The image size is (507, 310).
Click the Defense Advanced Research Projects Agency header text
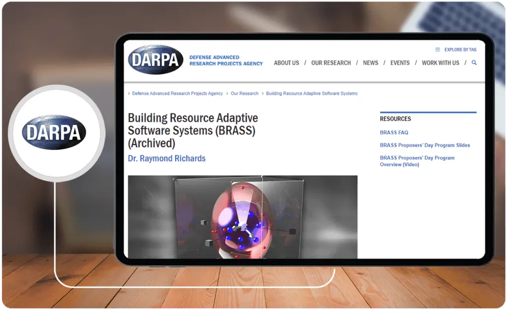[x=226, y=60]
